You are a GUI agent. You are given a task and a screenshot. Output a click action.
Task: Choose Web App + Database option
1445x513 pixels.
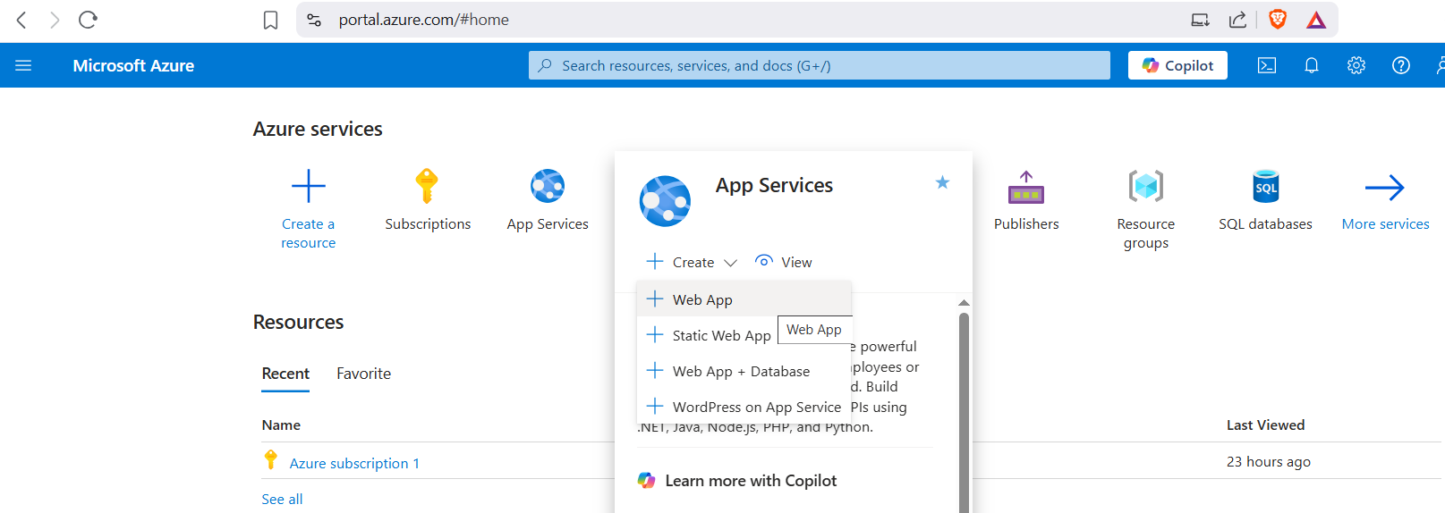[744, 371]
